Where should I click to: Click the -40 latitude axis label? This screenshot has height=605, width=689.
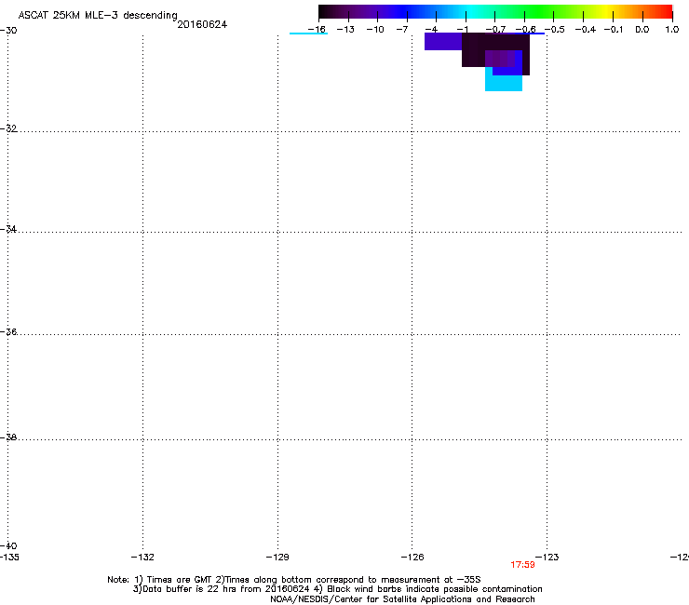pyautogui.click(x=8, y=545)
